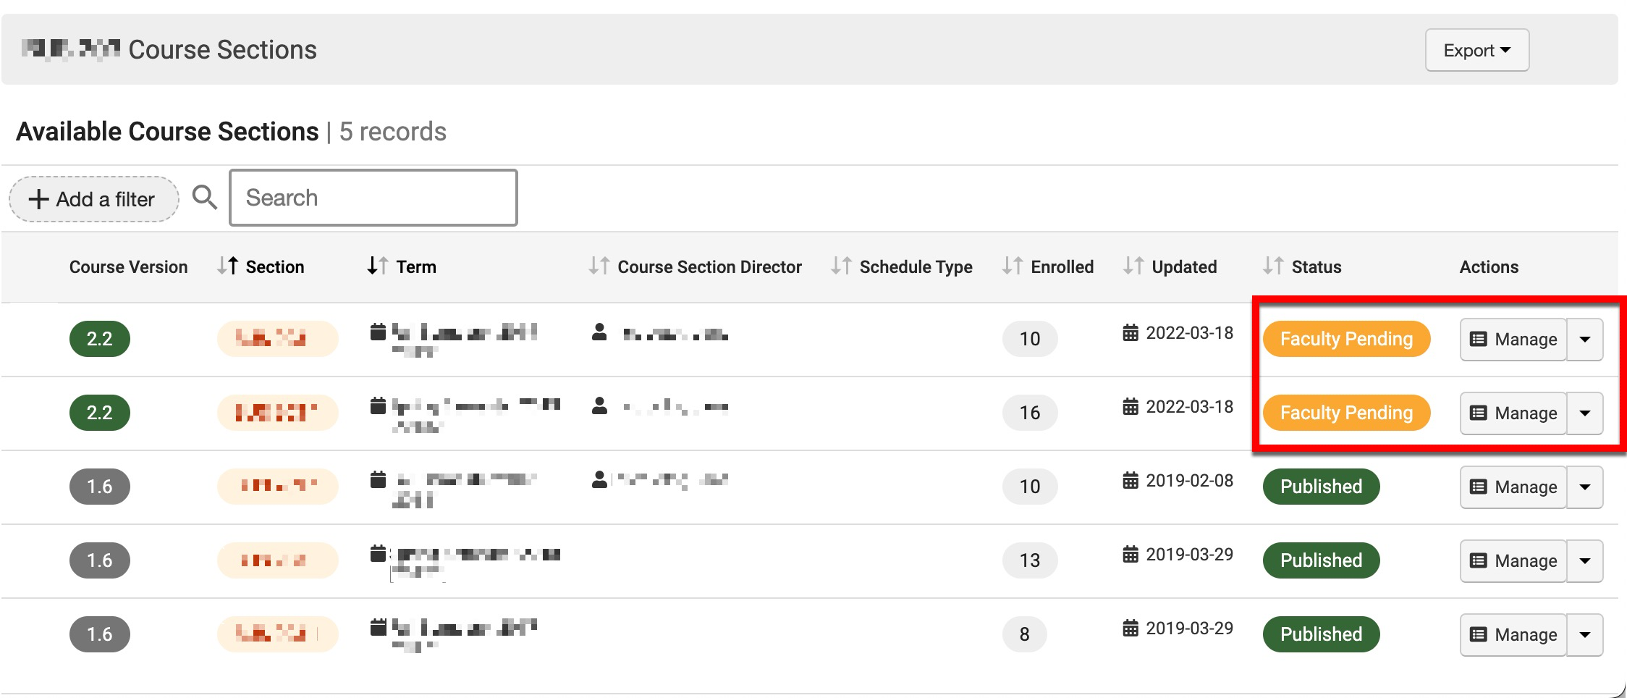This screenshot has height=698, width=1627.
Task: Click the search magnifier icon
Action: point(205,198)
